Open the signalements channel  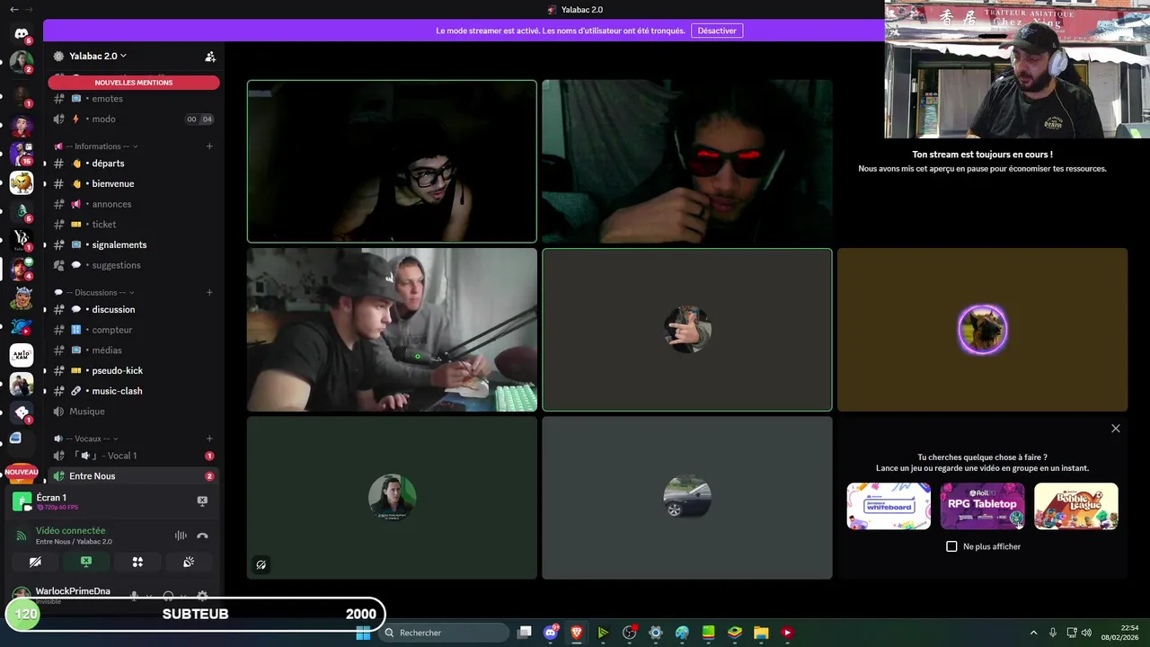tap(134, 244)
